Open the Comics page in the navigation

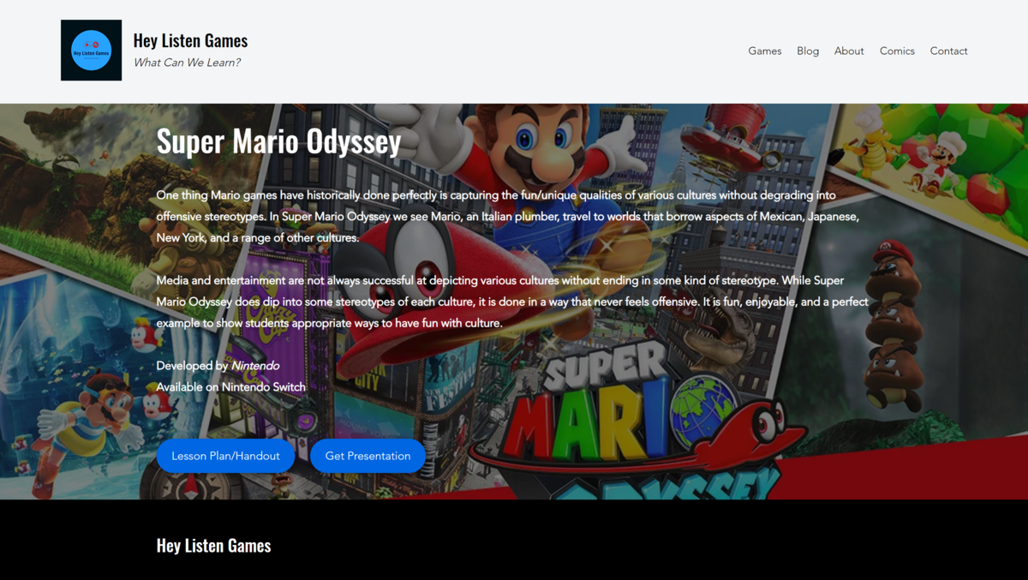[x=897, y=51]
